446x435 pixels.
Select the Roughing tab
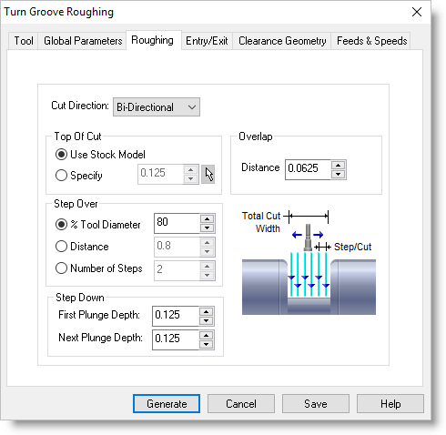coord(153,40)
